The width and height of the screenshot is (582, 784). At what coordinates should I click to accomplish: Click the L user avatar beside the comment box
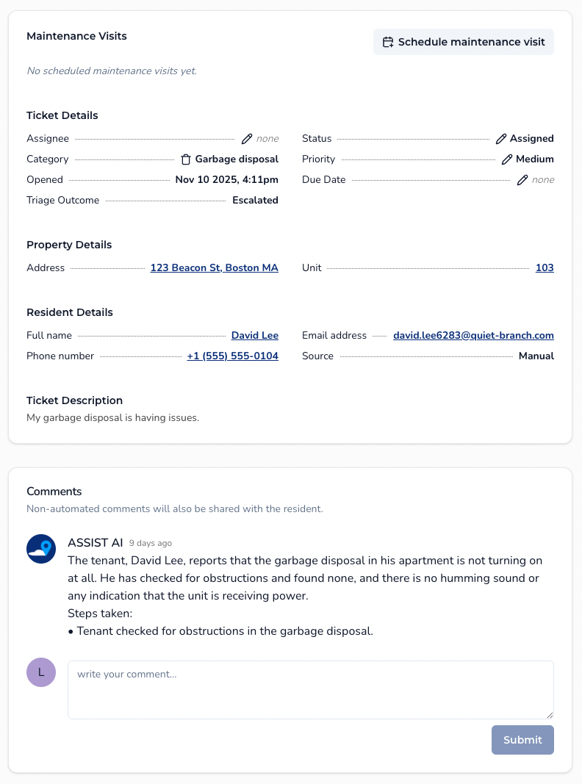(41, 672)
